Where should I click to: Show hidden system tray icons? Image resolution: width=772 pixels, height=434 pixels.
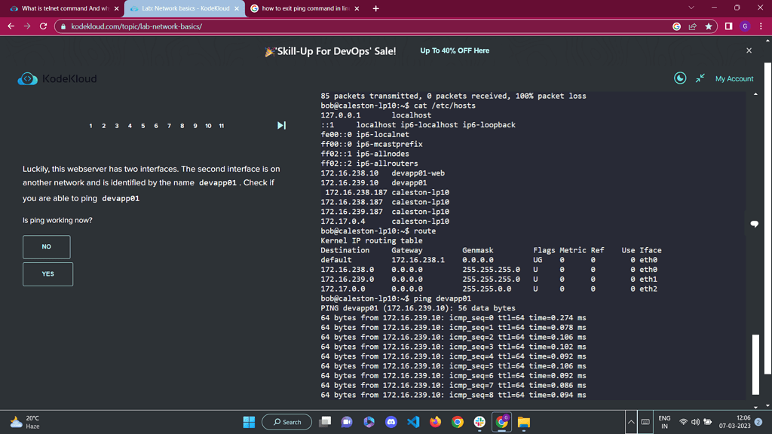tap(631, 422)
